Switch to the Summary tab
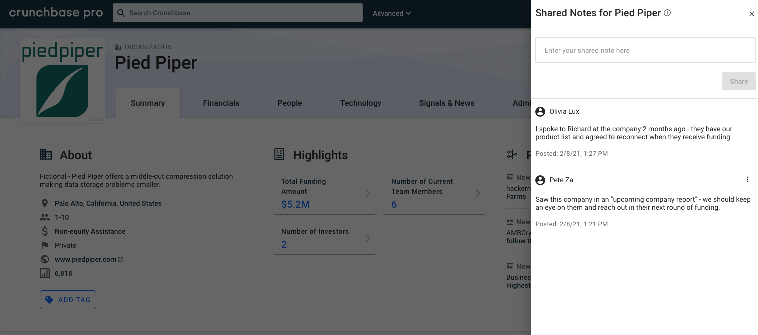 (x=148, y=103)
